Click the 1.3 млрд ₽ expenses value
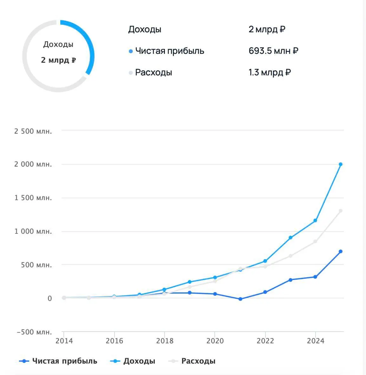 coord(270,73)
